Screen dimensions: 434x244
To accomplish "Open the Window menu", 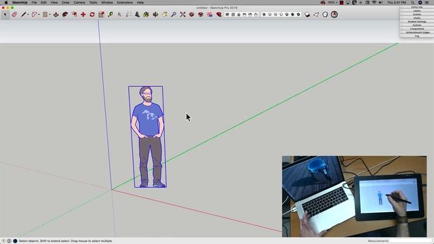I will coord(107,3).
